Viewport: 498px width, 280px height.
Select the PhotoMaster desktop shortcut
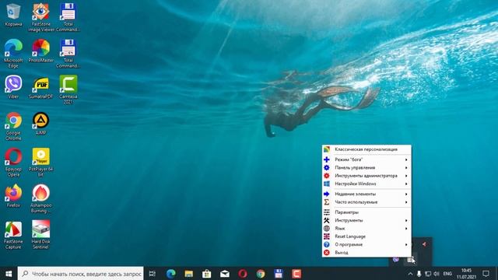click(40, 51)
